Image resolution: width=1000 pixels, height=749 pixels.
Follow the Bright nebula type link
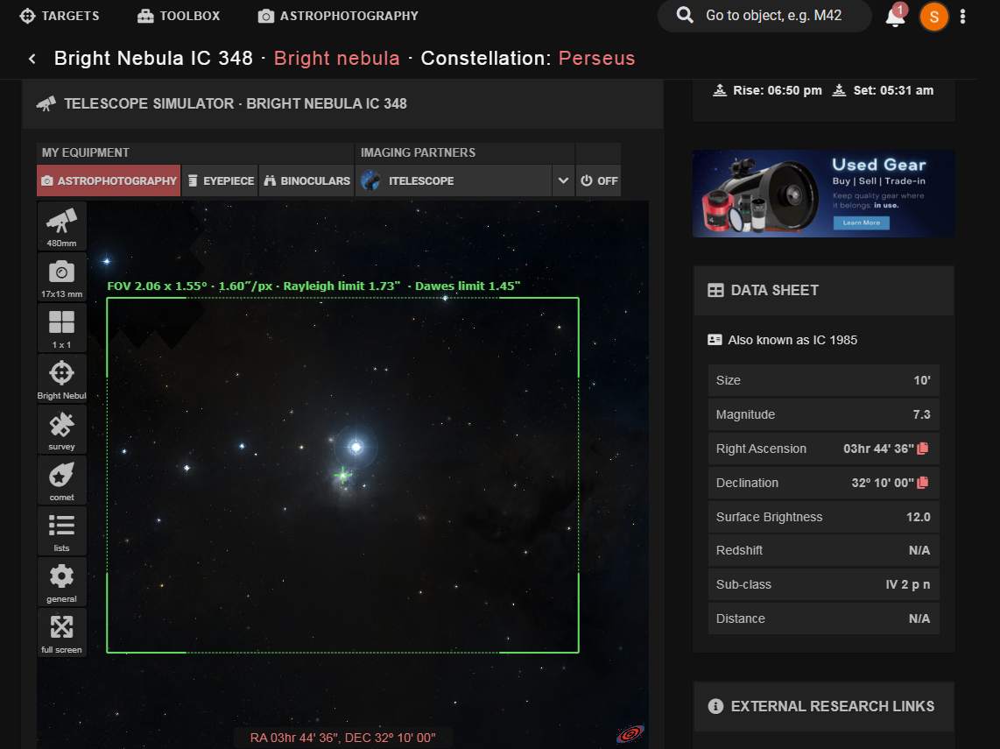337,58
